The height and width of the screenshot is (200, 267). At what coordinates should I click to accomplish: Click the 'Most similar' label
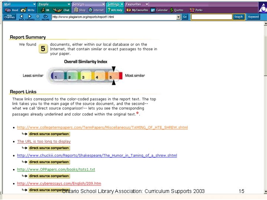[x=135, y=76]
